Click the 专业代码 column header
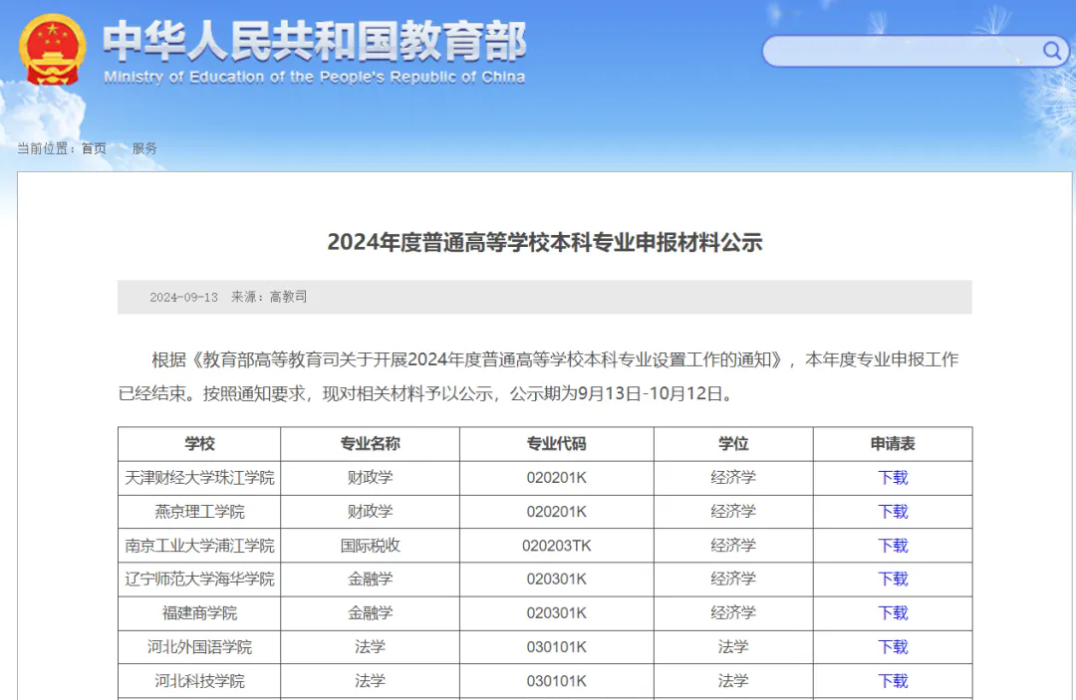1076x700 pixels. pos(556,444)
